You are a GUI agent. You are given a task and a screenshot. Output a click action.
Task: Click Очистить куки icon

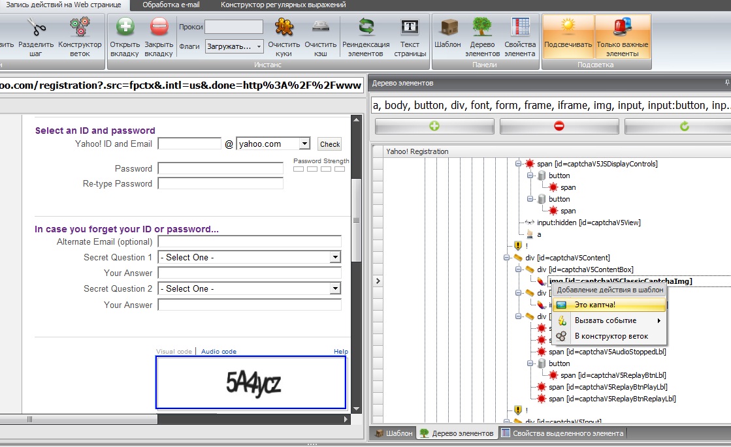point(284,27)
